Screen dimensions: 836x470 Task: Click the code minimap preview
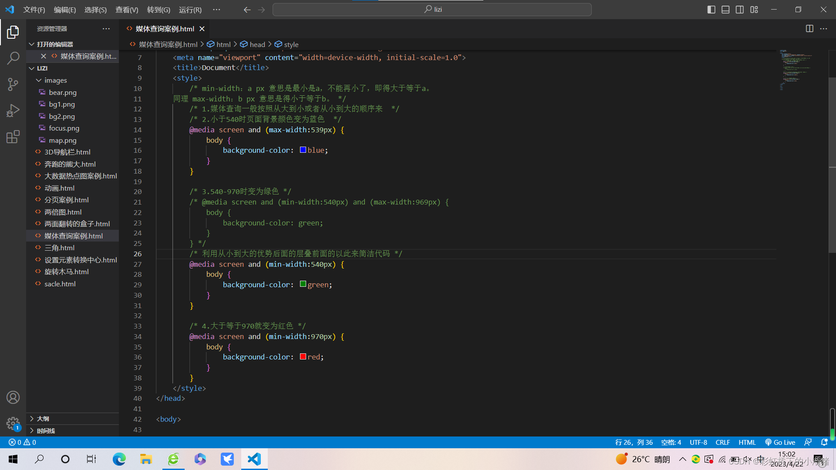pyautogui.click(x=797, y=70)
